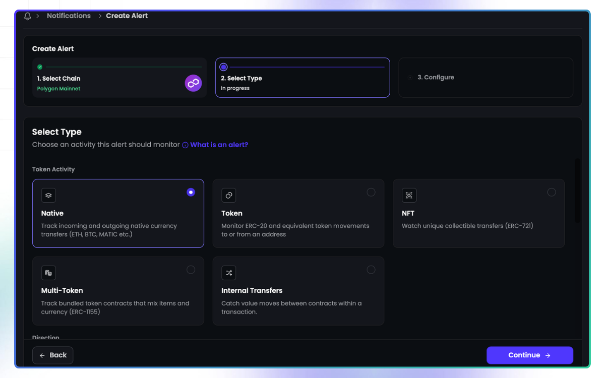The width and height of the screenshot is (605, 378).
Task: Click the green completed checkmark icon
Action: 40,67
